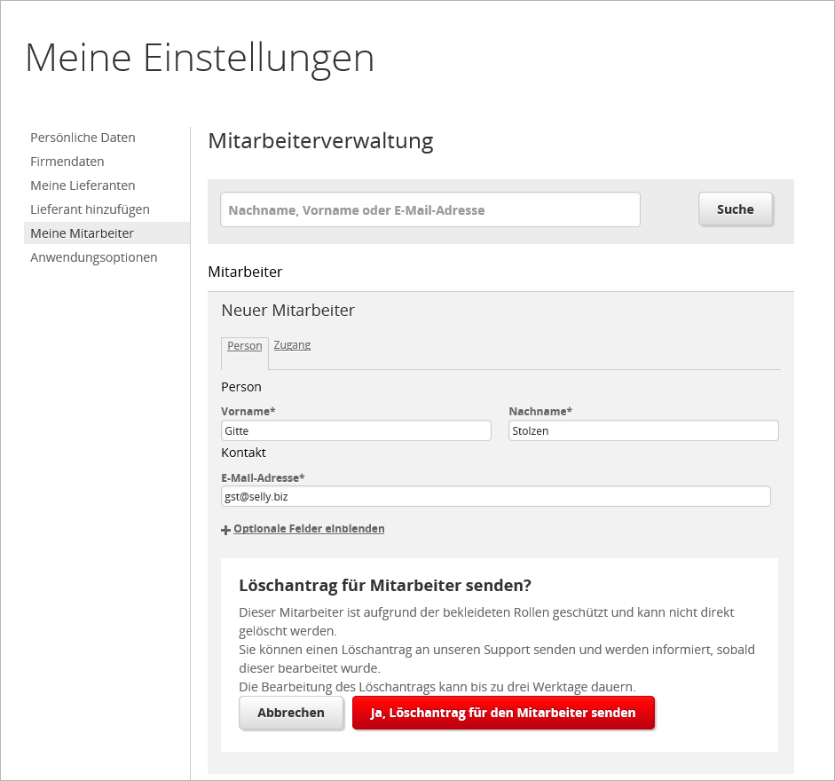
Task: Click into the Vorname field
Action: 356,431
